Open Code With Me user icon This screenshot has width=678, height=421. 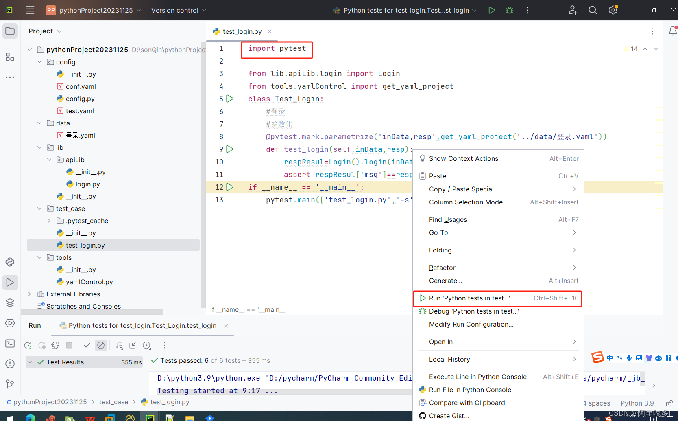point(573,10)
